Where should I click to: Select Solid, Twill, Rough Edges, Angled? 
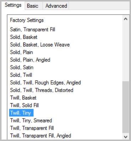tap(45, 83)
